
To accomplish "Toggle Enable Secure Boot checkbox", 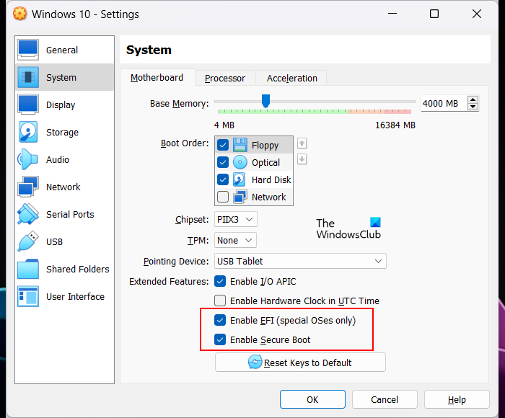I will [x=220, y=339].
